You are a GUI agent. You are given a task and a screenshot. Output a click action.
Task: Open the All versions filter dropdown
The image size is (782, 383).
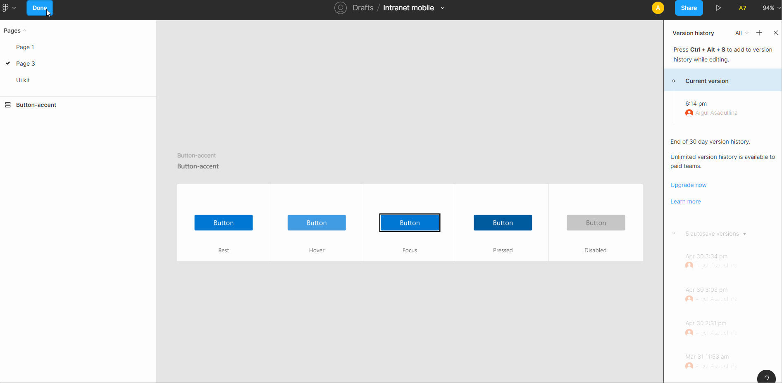coord(741,33)
